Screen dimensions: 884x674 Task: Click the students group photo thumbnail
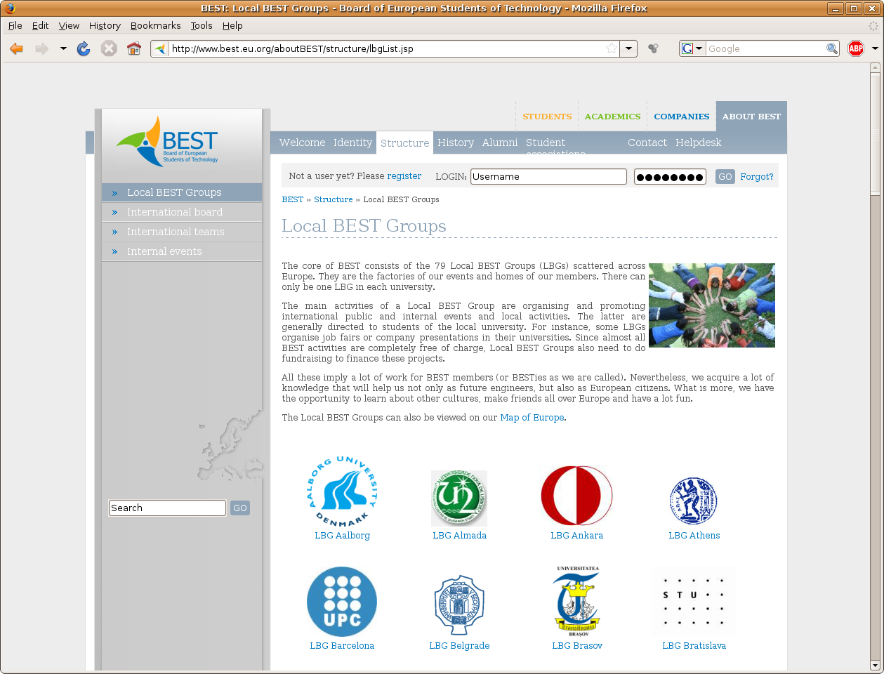pos(712,305)
